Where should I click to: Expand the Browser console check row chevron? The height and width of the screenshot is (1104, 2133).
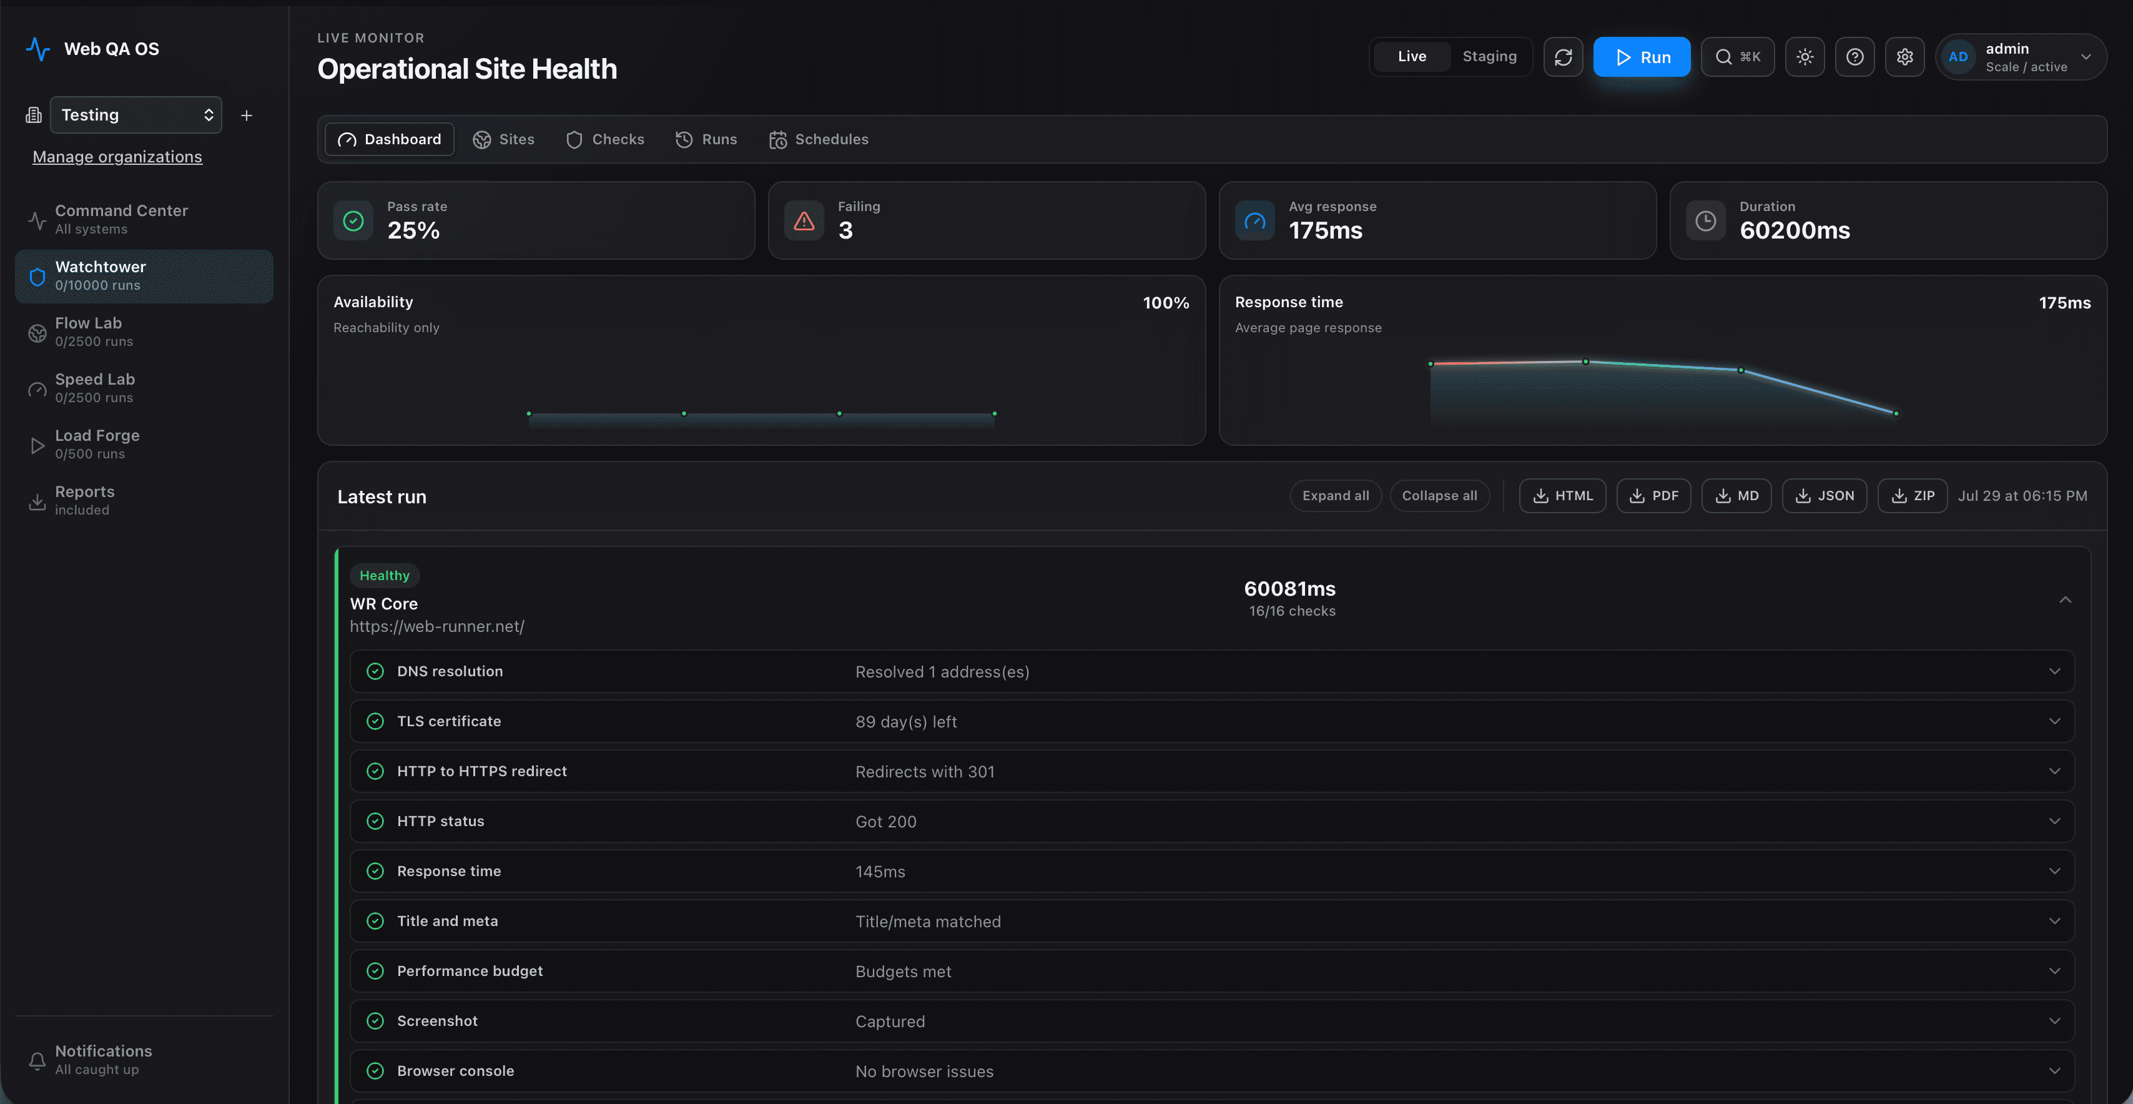coord(2054,1071)
